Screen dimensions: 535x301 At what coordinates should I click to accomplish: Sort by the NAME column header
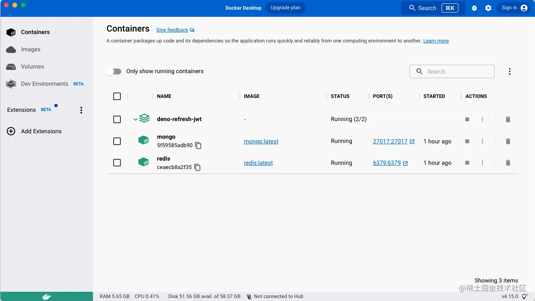[x=164, y=96]
